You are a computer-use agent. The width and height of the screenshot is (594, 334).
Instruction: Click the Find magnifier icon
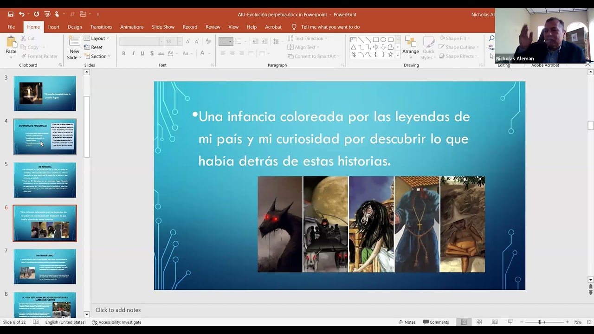491,39
